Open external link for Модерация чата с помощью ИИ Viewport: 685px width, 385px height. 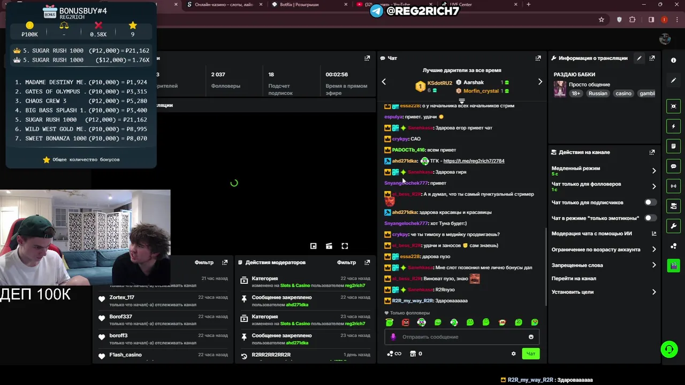[x=654, y=234]
